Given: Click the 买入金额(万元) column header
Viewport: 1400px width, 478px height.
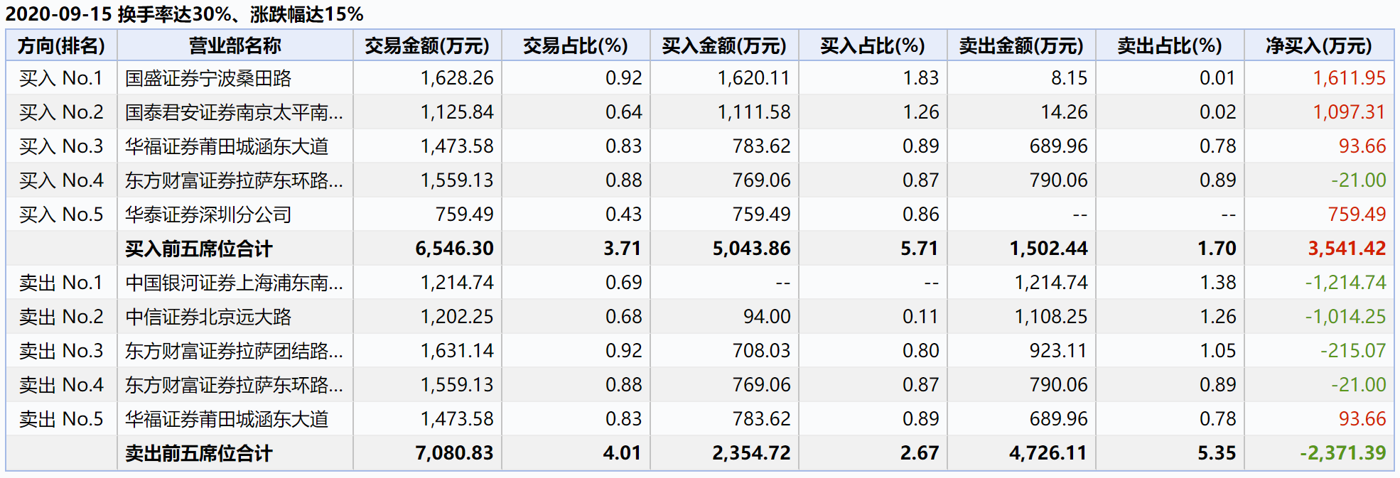Looking at the screenshot, I should click(724, 46).
